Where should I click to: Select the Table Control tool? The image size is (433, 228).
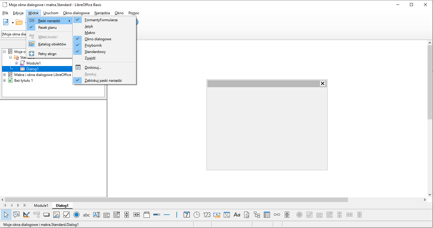tap(267, 215)
